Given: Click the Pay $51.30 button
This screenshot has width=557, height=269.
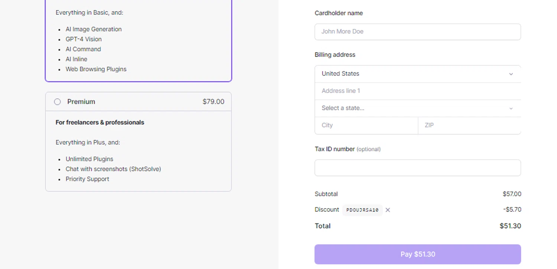Looking at the screenshot, I should [418, 254].
